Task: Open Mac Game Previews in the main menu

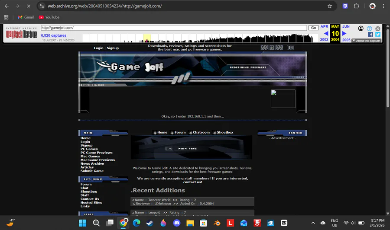Action: click(97, 160)
